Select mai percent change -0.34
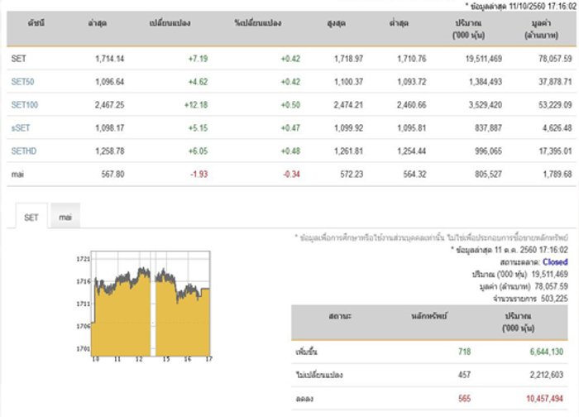 [291, 174]
